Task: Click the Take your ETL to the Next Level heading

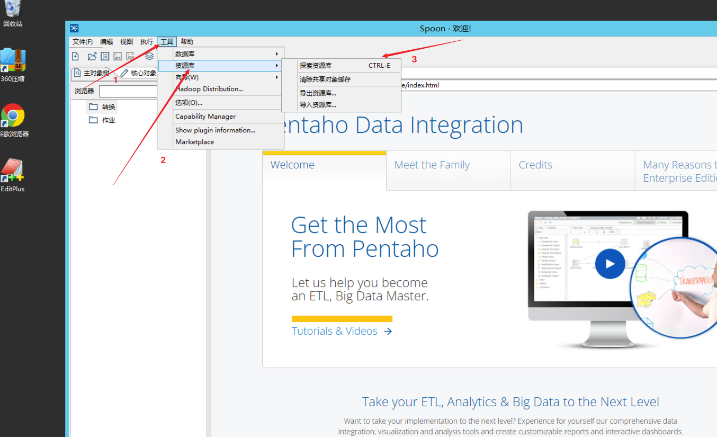Action: 510,402
